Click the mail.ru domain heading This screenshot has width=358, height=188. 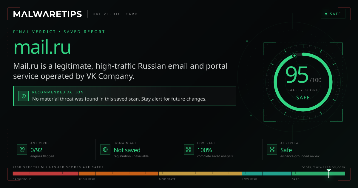point(42,47)
